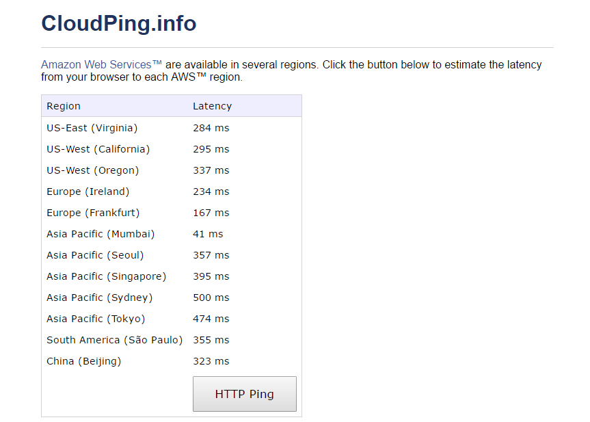Screen dimensions: 590x422
Task: Select the Region column header
Action: coord(64,106)
